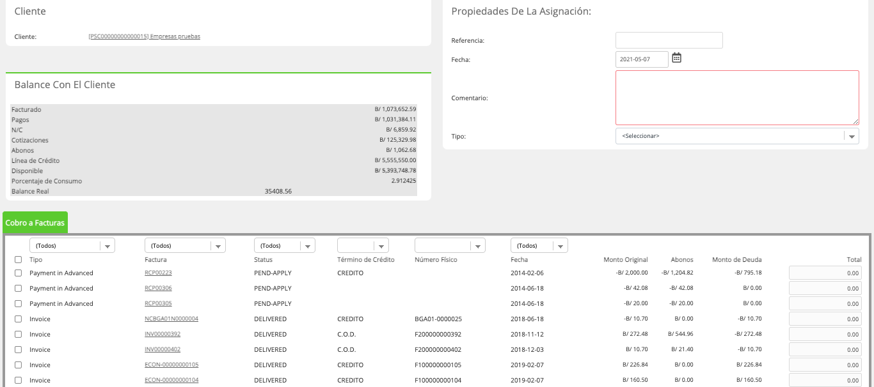Viewport: 874px width, 387px height.
Task: Open client link PSC00000000000015 Empresas pruebas
Action: pyautogui.click(x=144, y=36)
